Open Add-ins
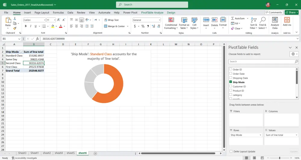Image resolution: width=301 pixels, height=160 pixels. click(287, 21)
